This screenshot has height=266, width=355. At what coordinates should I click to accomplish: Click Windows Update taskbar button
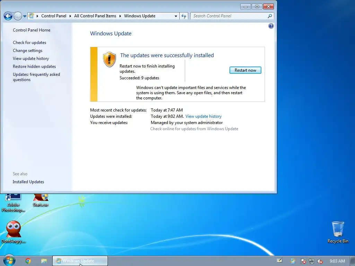[80, 261]
